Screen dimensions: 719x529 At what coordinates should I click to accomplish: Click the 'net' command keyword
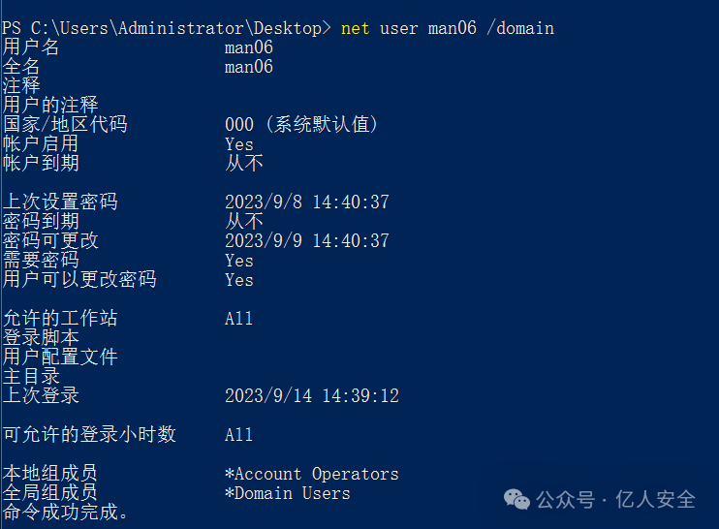click(x=355, y=28)
